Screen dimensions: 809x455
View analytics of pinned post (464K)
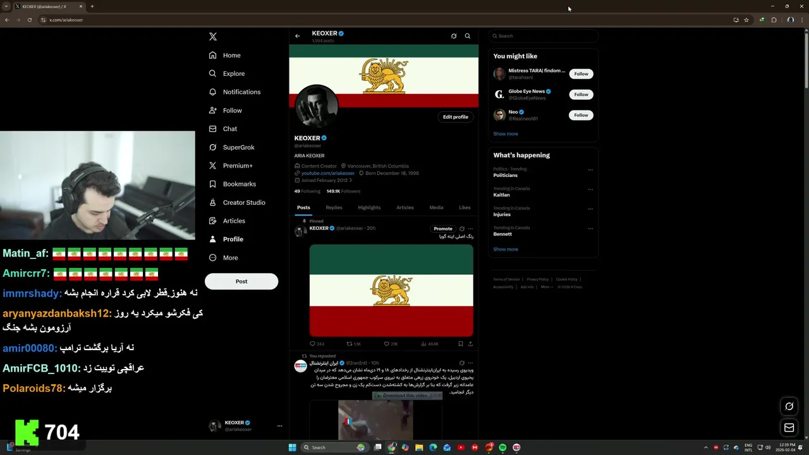(430, 344)
